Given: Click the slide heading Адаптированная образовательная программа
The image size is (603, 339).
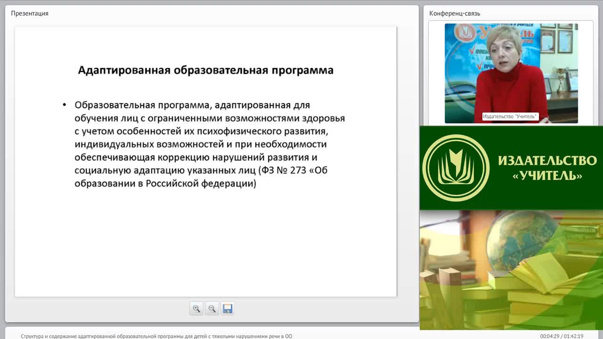Looking at the screenshot, I should pos(205,70).
